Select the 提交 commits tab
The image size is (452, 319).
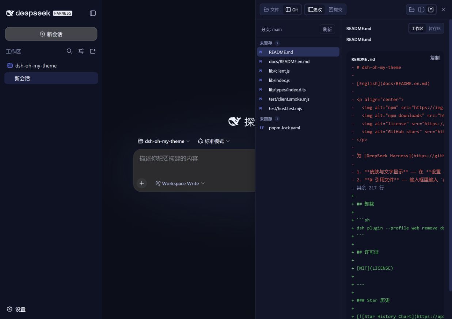335,9
